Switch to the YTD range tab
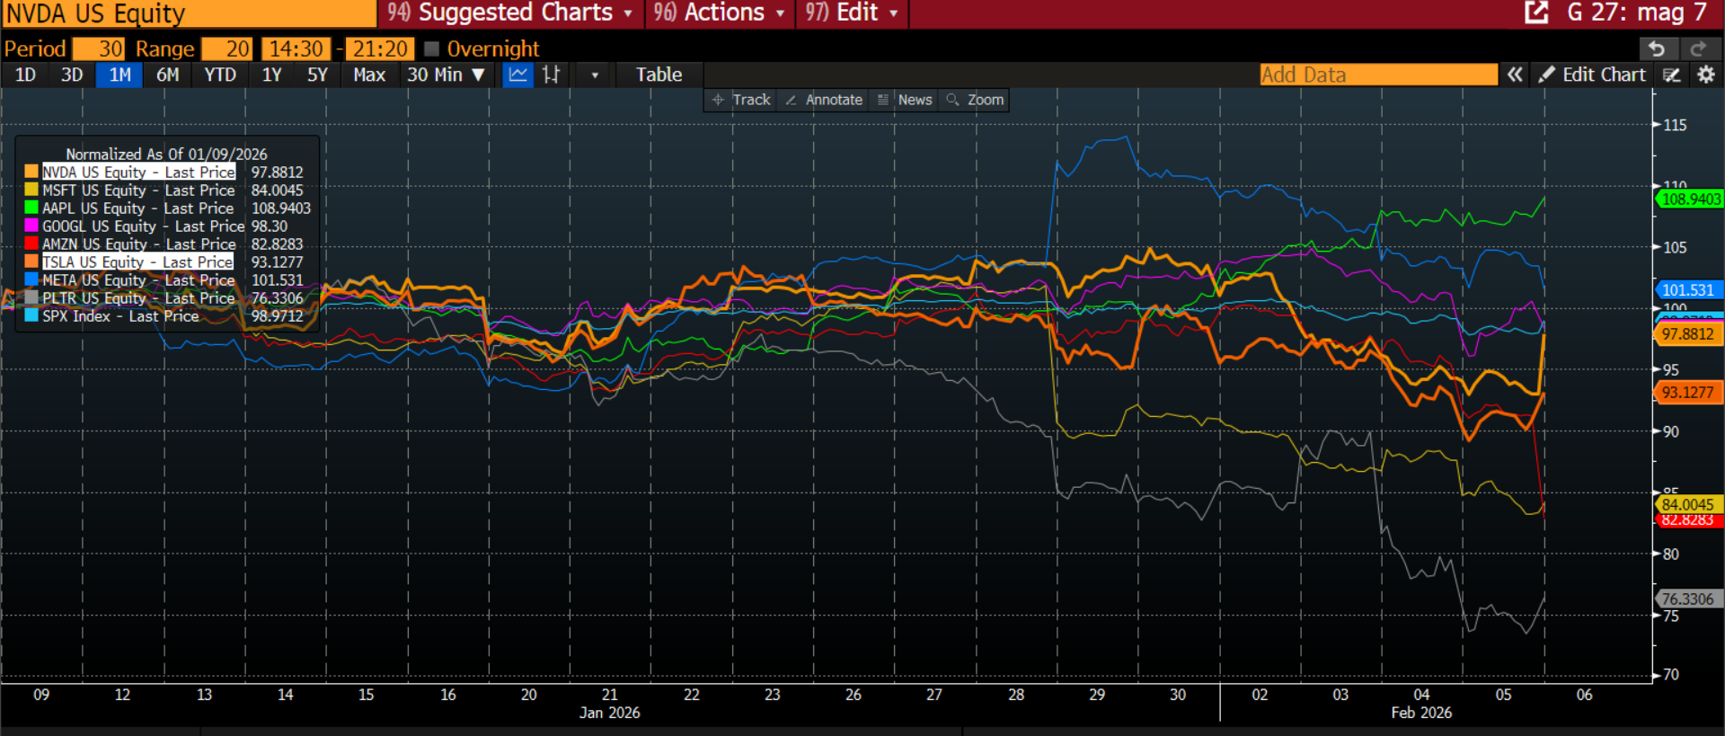Viewport: 1725px width, 736px height. click(x=220, y=75)
